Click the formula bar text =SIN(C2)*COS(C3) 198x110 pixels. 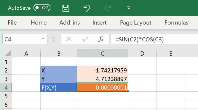click(x=140, y=39)
